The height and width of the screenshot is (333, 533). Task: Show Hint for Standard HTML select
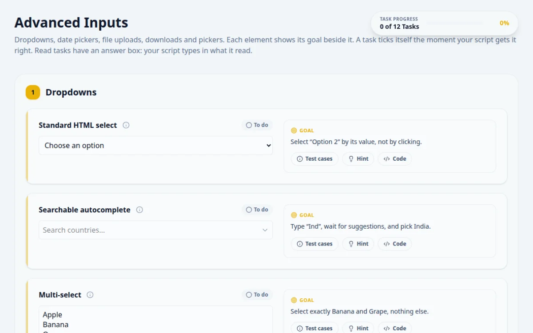pyautogui.click(x=358, y=159)
